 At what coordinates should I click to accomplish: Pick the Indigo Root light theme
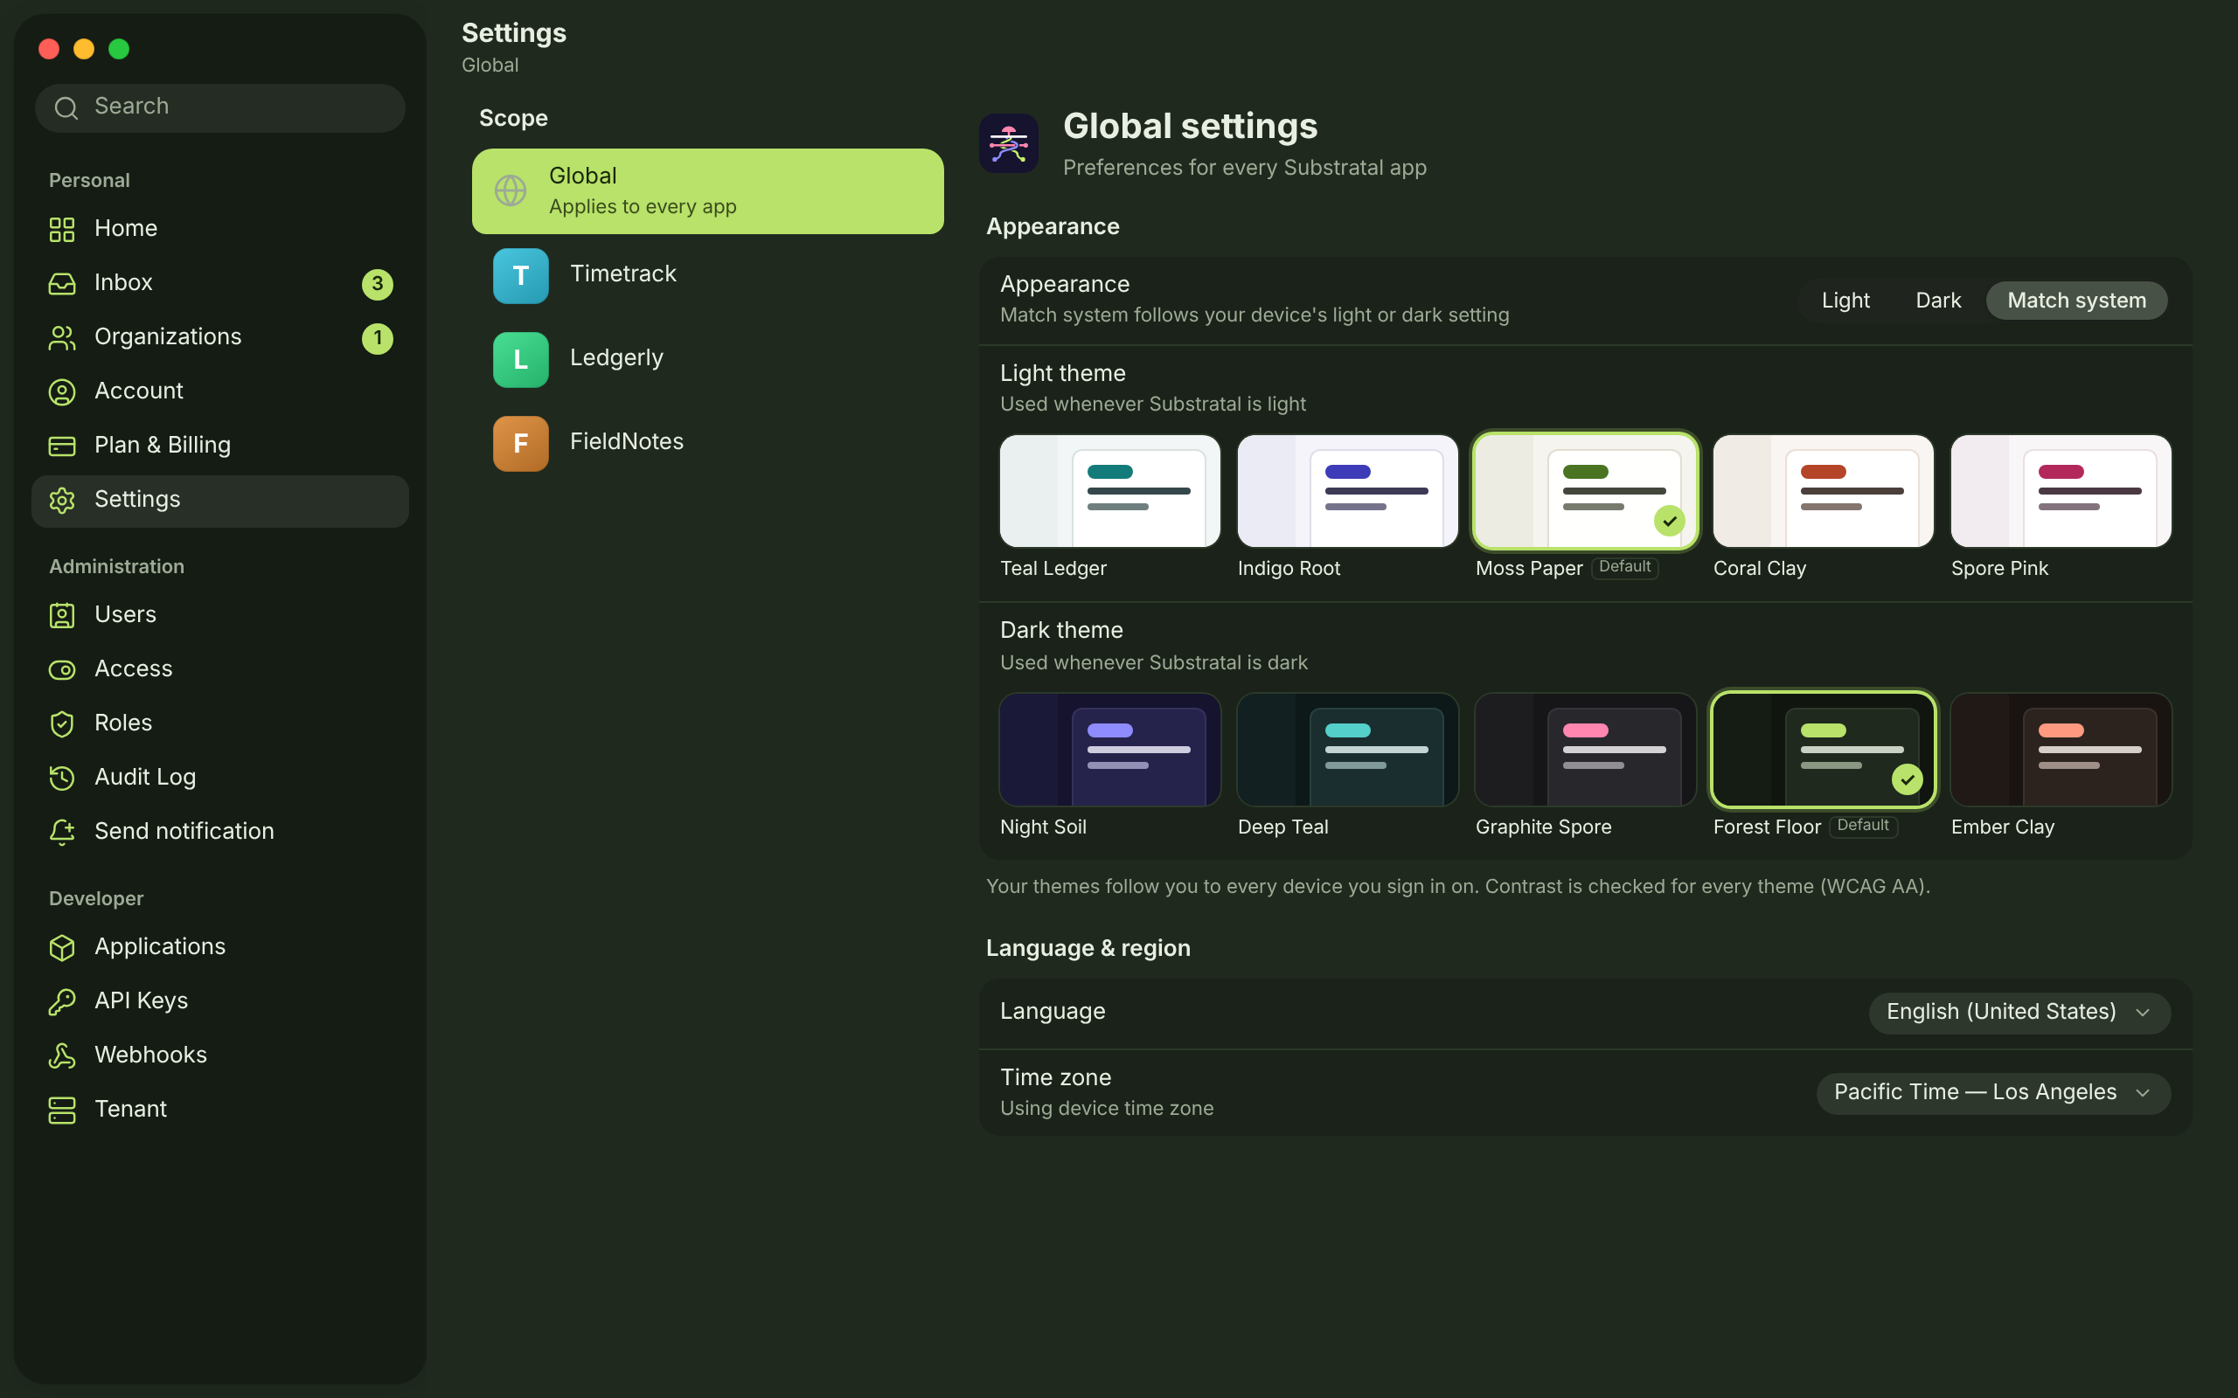1347,491
